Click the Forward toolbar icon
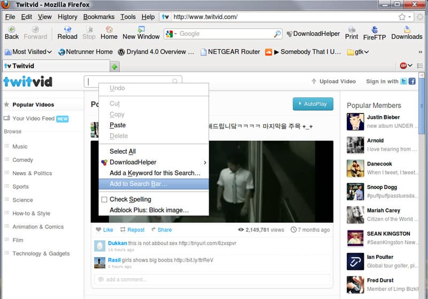Screen dimensions: 428x299 click(x=35, y=29)
